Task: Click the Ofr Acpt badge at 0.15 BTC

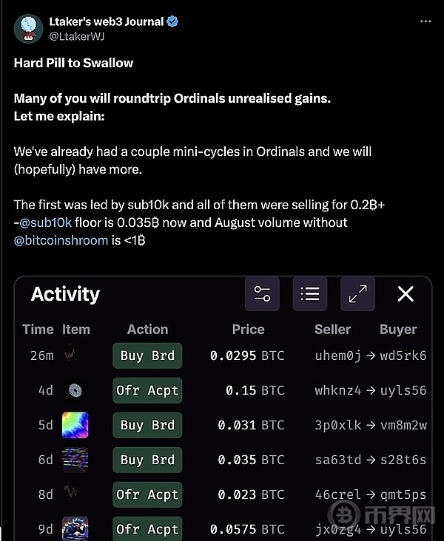Action: click(147, 390)
